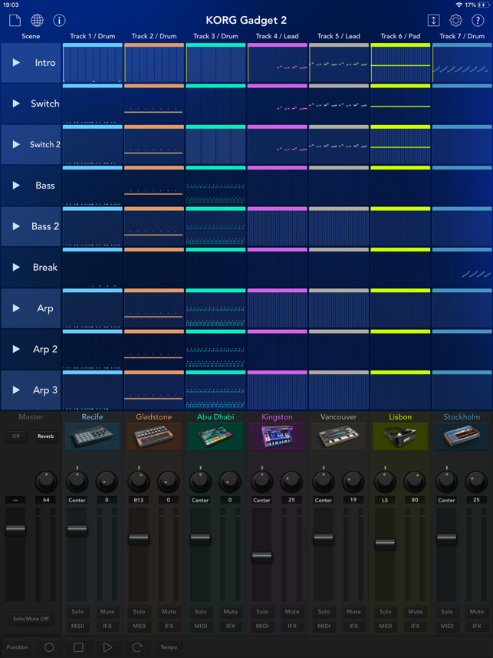Click the Lisbon send knob showing 80

[x=415, y=482]
